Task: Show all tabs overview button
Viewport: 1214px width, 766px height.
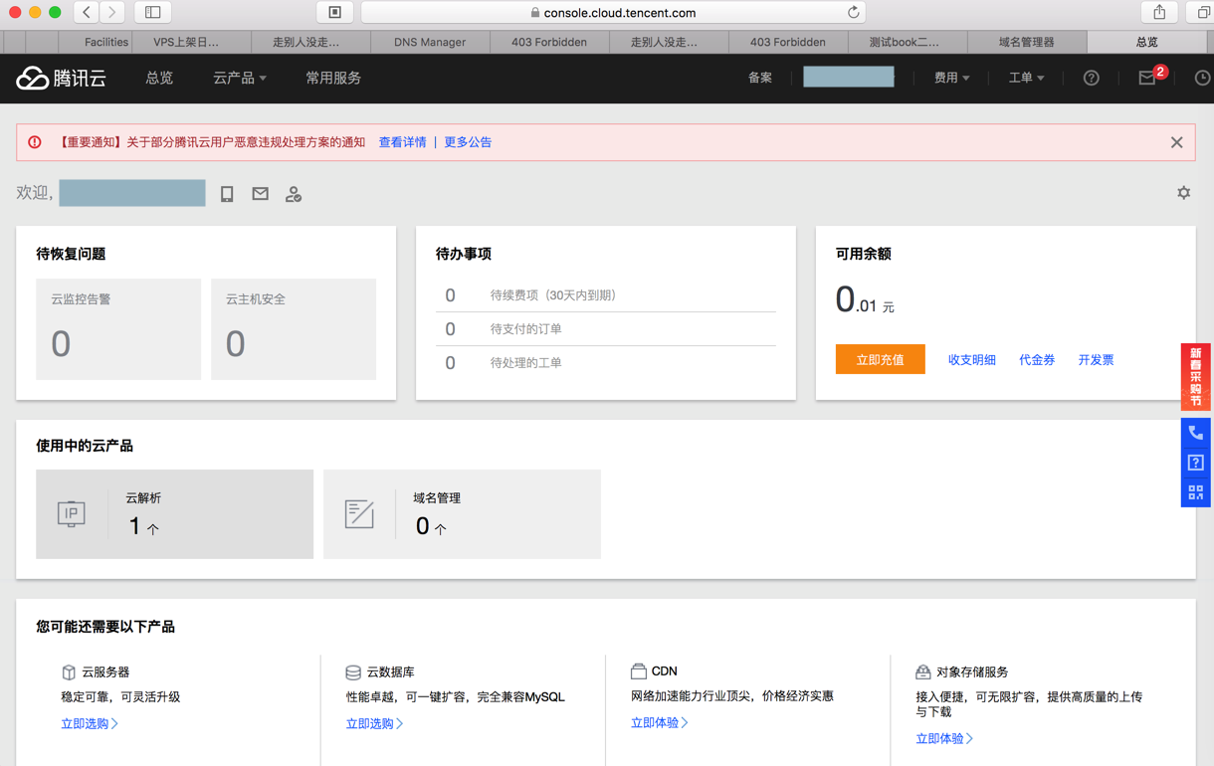Action: point(1202,12)
